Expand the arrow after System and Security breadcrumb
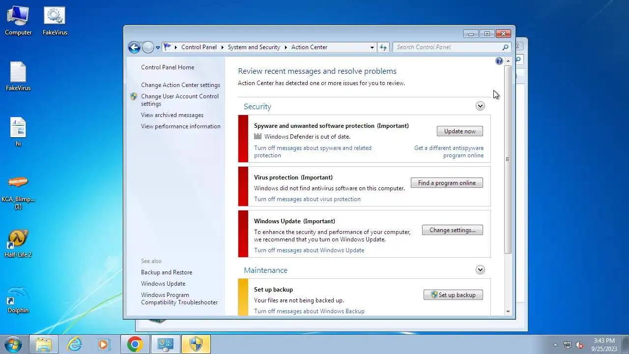This screenshot has width=629, height=354. coord(286,47)
